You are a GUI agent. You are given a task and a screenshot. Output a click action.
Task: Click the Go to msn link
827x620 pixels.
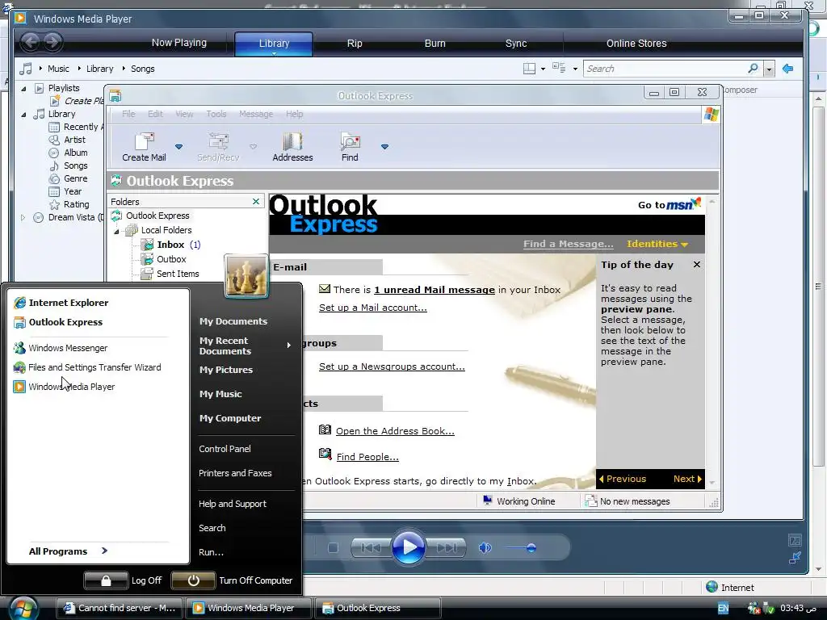click(670, 204)
